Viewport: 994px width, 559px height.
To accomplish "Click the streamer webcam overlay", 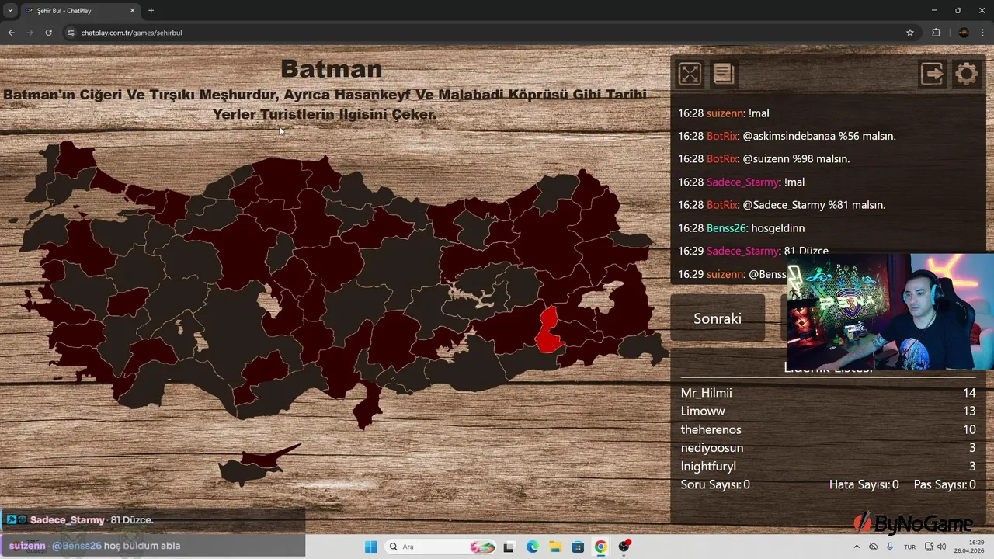I will (x=890, y=311).
